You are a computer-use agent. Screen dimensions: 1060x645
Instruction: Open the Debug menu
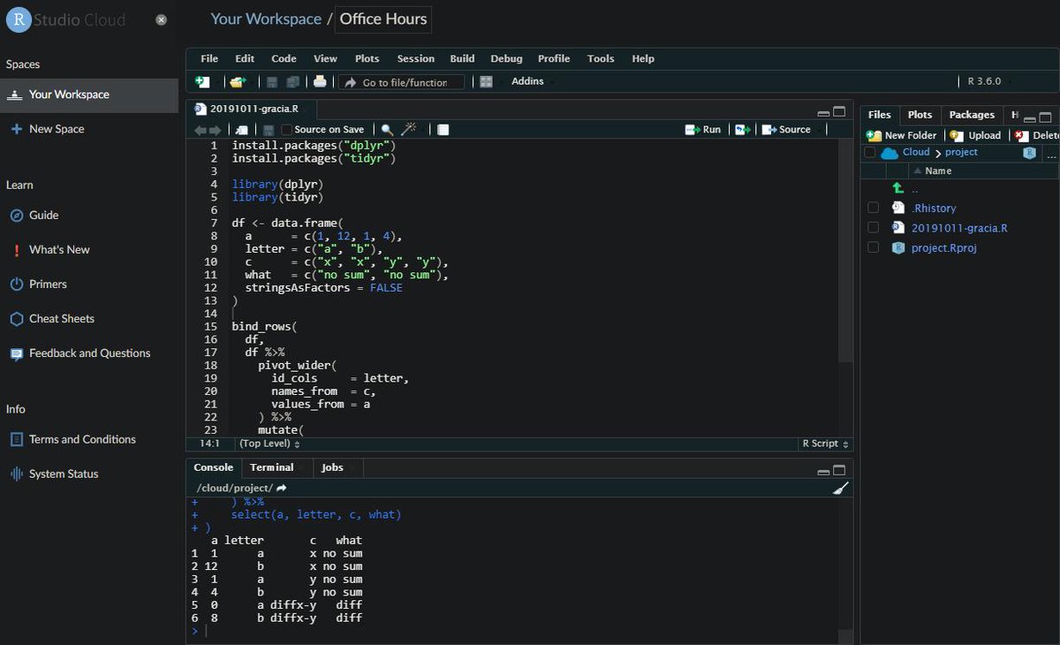click(x=506, y=58)
